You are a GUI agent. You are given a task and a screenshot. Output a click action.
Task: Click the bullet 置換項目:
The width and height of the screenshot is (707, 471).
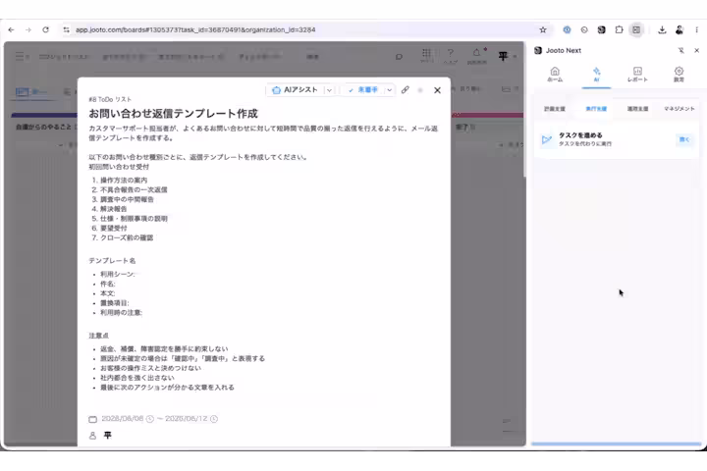point(114,303)
